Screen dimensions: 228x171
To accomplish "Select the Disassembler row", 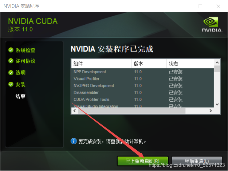I will point(143,92).
